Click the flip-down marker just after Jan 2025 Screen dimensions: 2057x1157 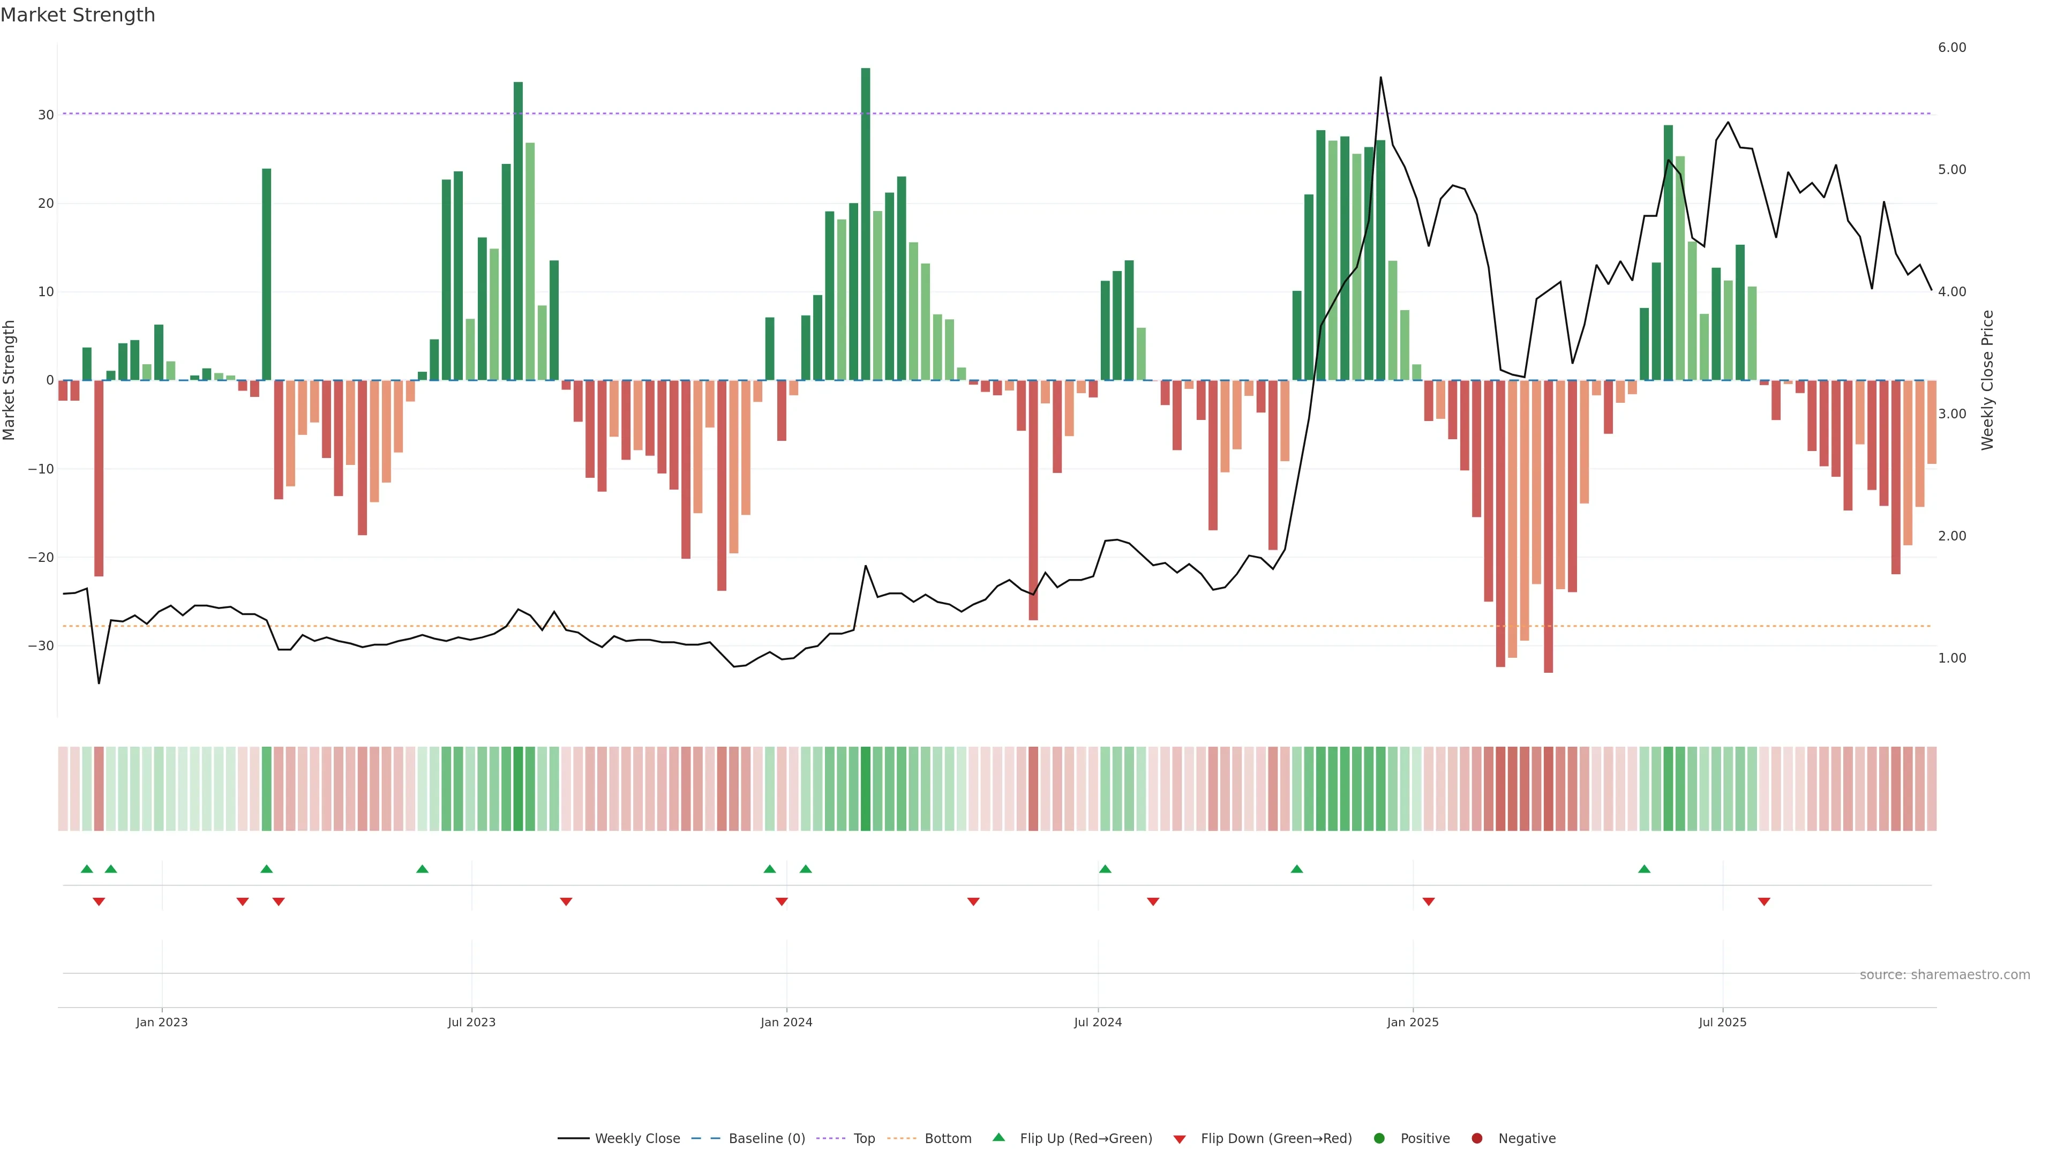tap(1429, 901)
